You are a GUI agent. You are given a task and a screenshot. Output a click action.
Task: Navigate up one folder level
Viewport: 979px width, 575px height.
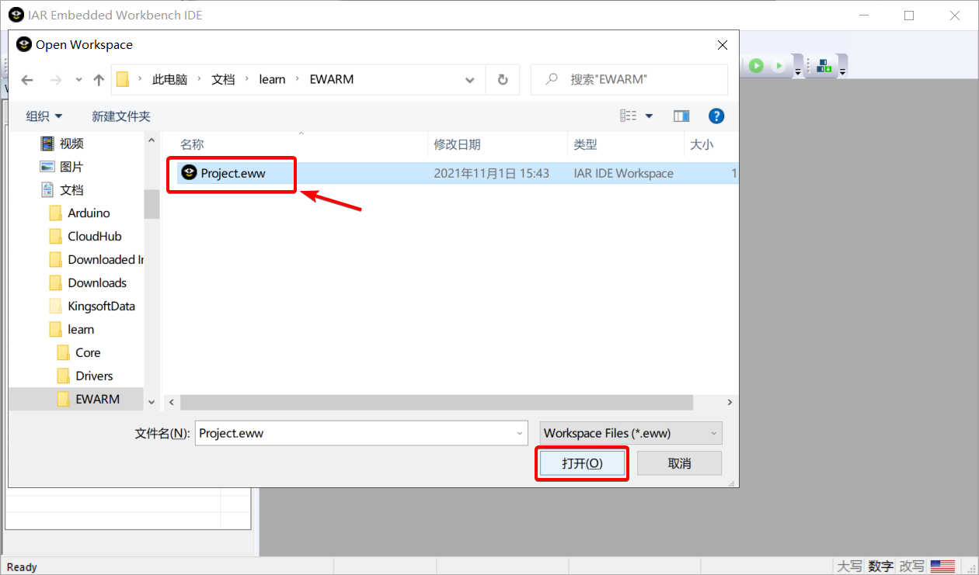point(99,80)
